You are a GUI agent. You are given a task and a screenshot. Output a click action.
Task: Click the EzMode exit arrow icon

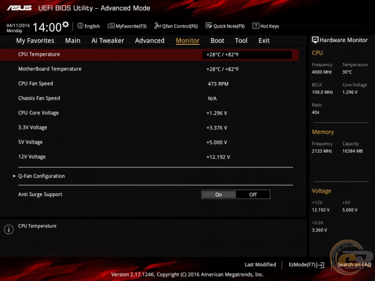tap(321, 265)
